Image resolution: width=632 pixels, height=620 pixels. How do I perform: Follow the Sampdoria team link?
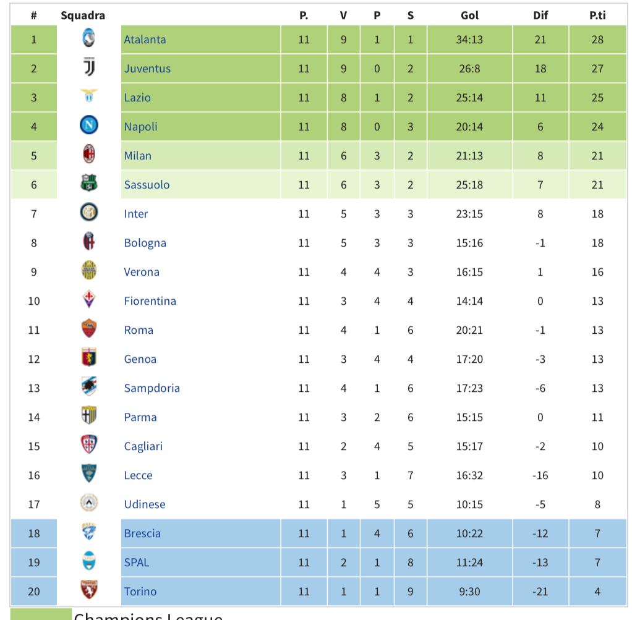click(x=152, y=388)
